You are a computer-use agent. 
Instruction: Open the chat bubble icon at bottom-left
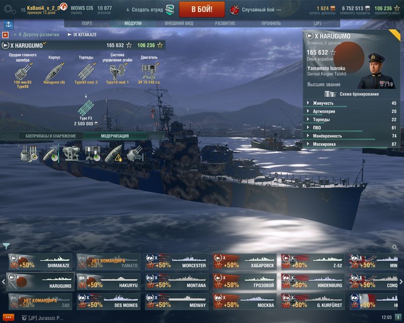[x=8, y=317]
